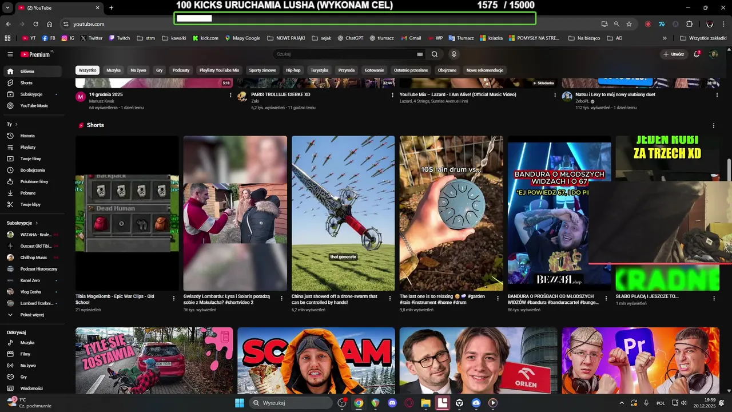
Task: Select the Wszystko filter chip
Action: coord(87,70)
